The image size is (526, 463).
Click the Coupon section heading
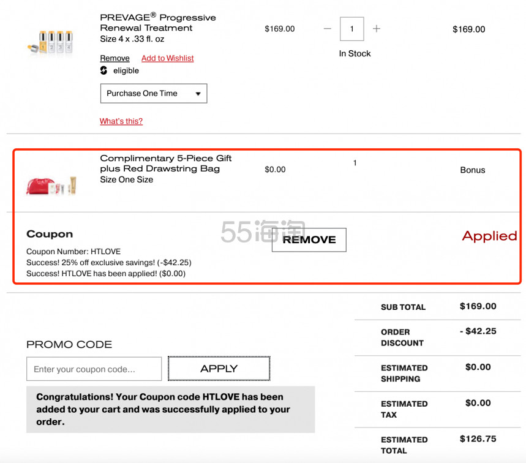pyautogui.click(x=50, y=234)
